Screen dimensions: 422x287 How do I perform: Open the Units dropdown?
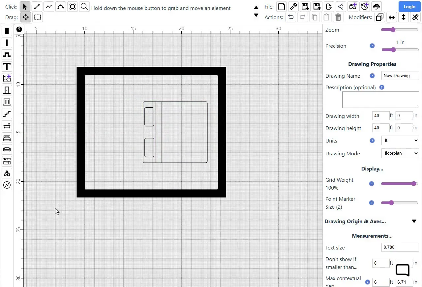coord(400,141)
